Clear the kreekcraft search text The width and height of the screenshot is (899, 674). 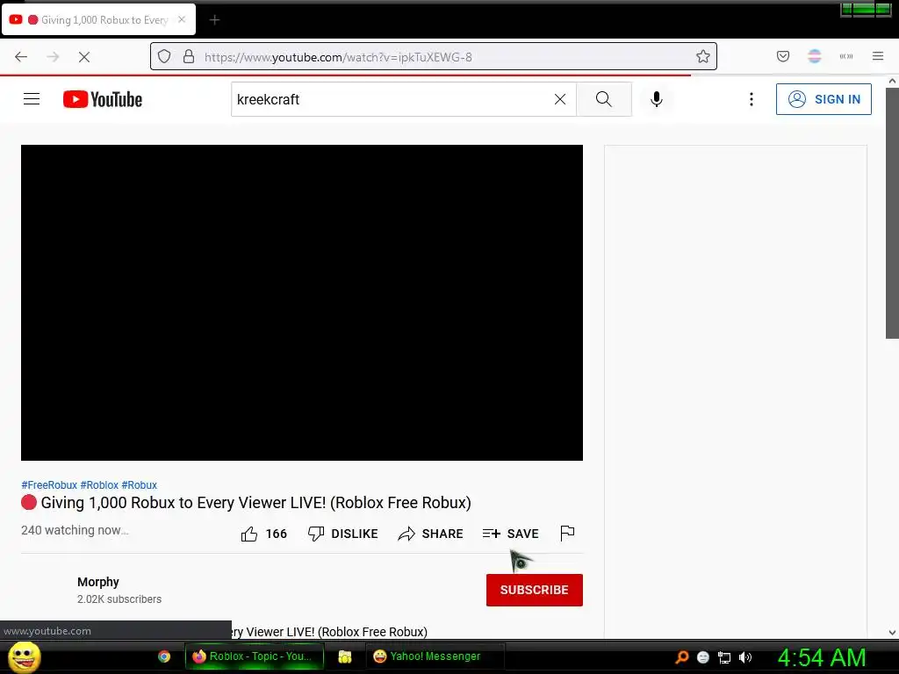click(560, 99)
